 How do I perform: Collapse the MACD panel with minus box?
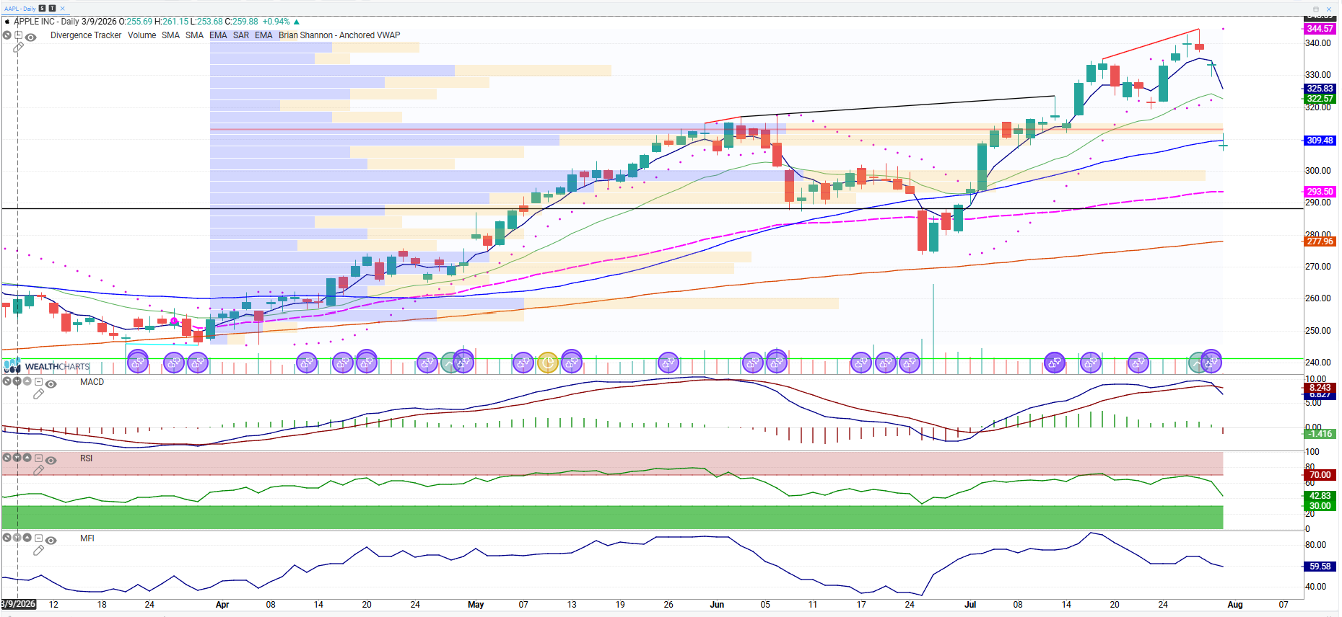pos(38,381)
